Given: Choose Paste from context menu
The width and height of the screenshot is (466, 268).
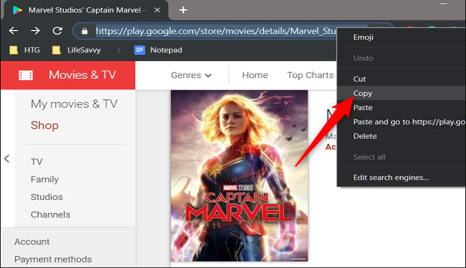Looking at the screenshot, I should [401, 107].
